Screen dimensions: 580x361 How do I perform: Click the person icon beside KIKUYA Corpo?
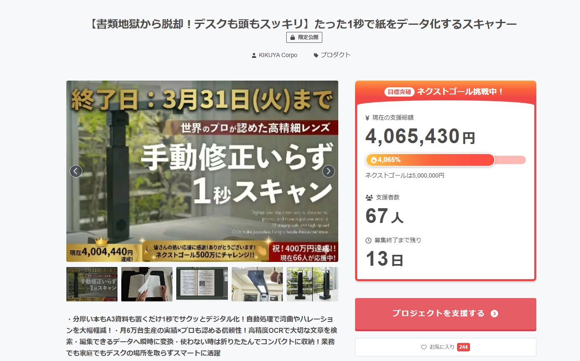click(x=254, y=55)
